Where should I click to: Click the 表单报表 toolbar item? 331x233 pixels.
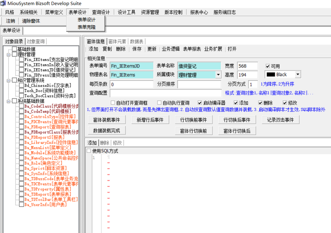tap(192, 49)
